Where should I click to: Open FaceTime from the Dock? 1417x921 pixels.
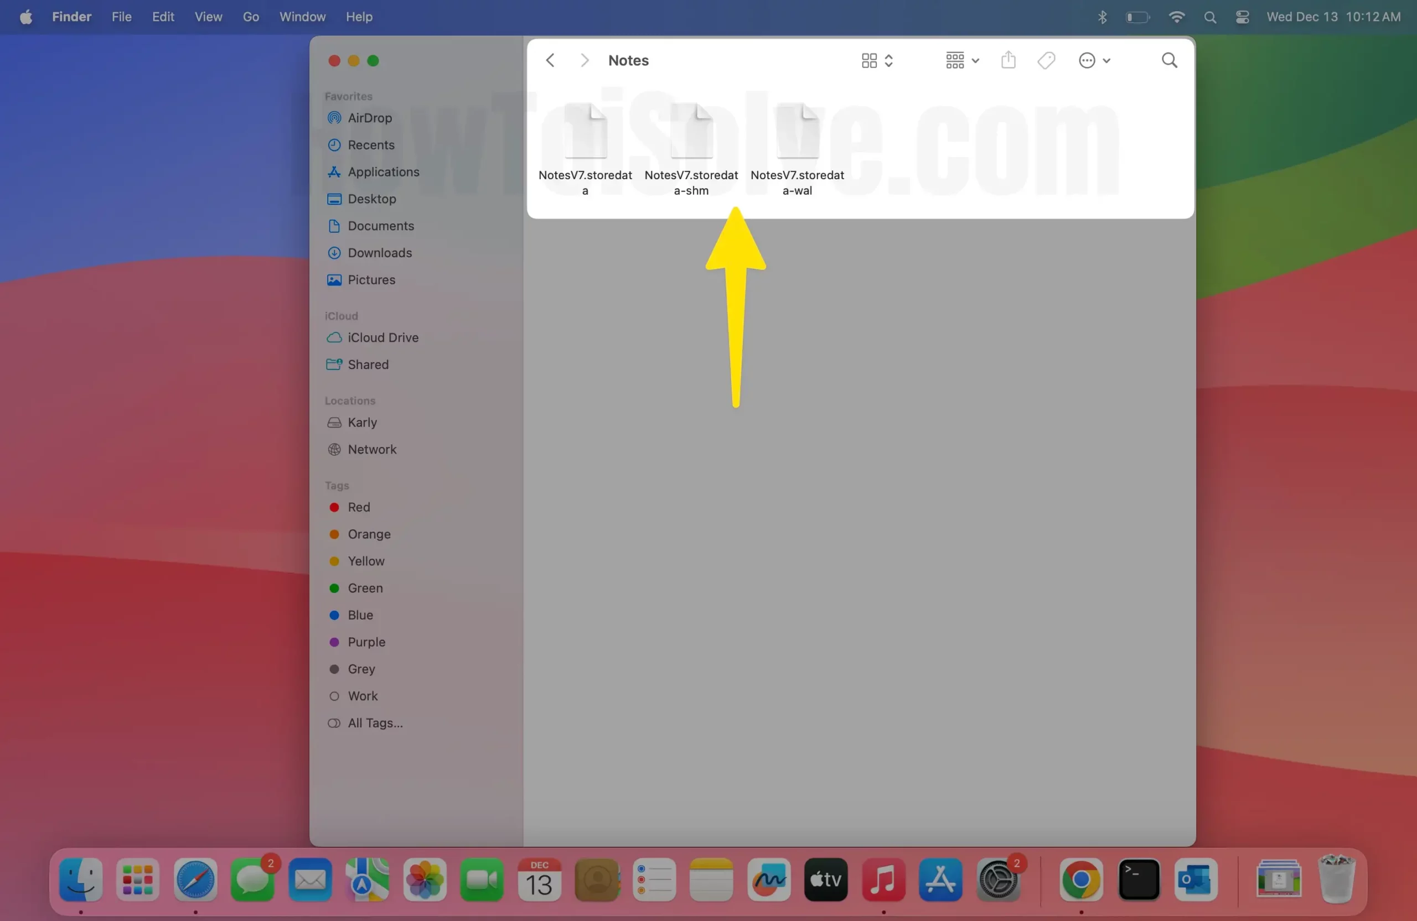pos(482,880)
